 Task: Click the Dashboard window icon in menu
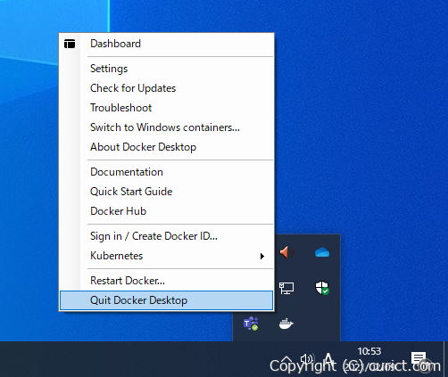point(70,44)
